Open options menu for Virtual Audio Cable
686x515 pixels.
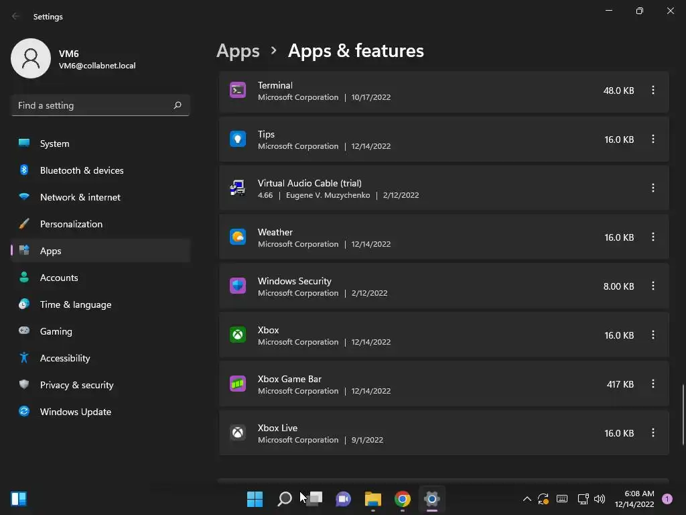tap(653, 188)
